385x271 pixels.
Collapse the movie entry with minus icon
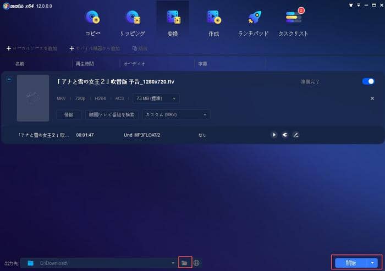point(9,79)
